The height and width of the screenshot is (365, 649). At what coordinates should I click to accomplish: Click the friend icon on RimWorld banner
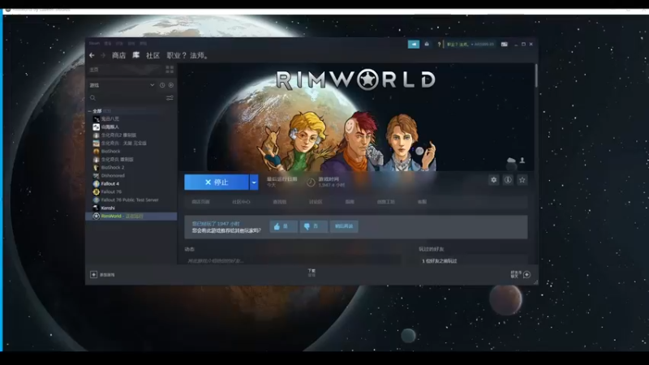tap(522, 161)
